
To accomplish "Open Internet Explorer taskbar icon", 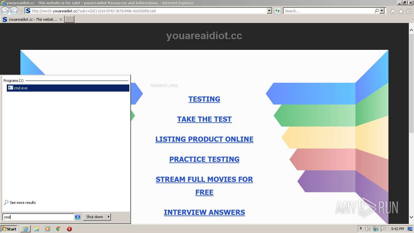I will (26, 229).
